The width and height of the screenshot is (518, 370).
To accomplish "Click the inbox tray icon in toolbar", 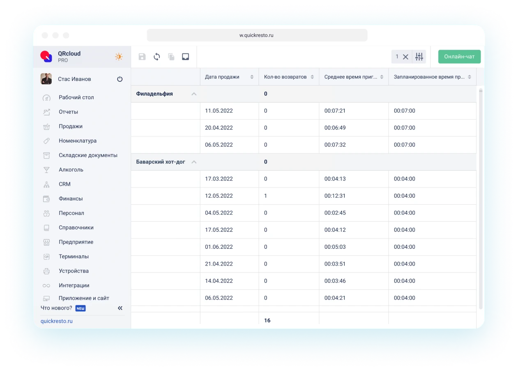I will 185,57.
